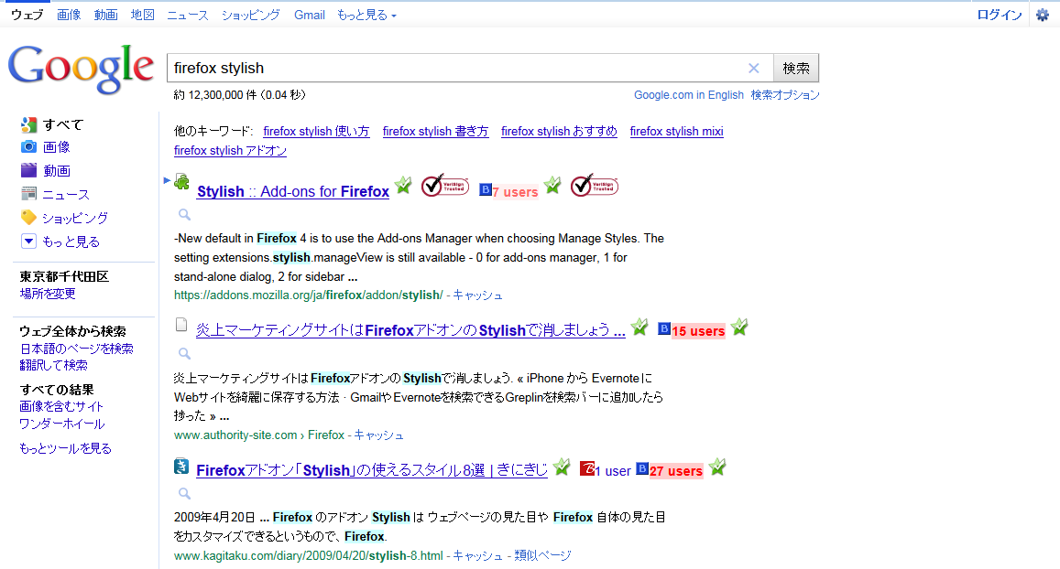Open ショッピング in top navigation bar
Image resolution: width=1060 pixels, height=569 pixels.
(x=251, y=15)
